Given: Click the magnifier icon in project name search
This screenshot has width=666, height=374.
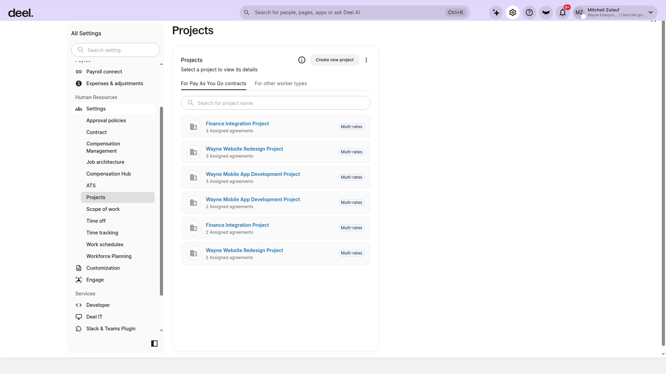Looking at the screenshot, I should [191, 103].
